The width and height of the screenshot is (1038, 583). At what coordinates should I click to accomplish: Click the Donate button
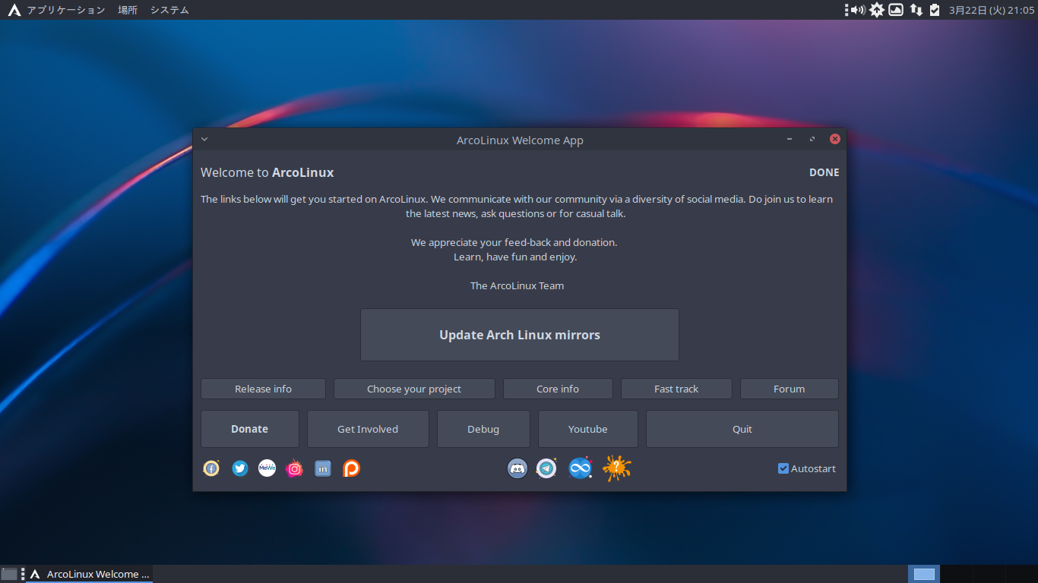[x=250, y=429]
